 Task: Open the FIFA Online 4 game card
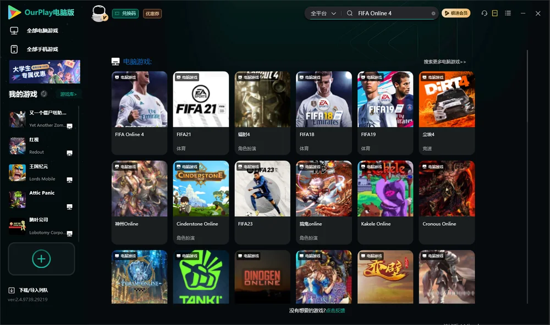pyautogui.click(x=139, y=113)
